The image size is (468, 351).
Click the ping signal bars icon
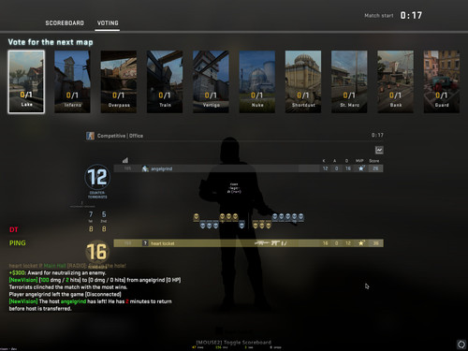coord(125,160)
